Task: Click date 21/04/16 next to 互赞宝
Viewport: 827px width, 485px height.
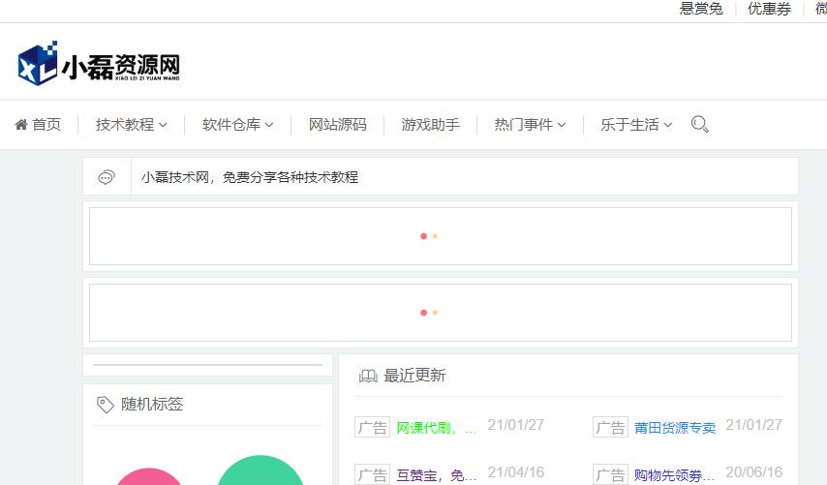Action: 516,472
